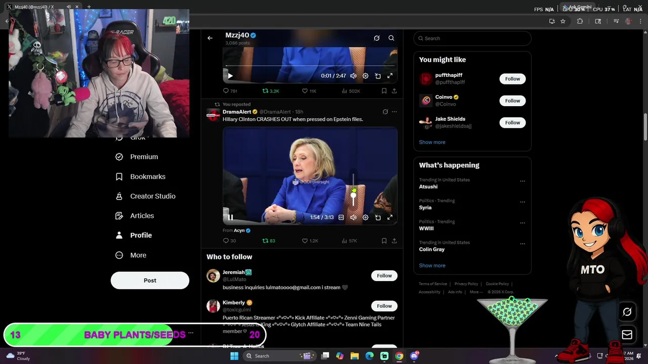Image resolution: width=648 pixels, height=364 pixels.
Task: Toggle closed captions on the Clinton video
Action: tap(341, 217)
